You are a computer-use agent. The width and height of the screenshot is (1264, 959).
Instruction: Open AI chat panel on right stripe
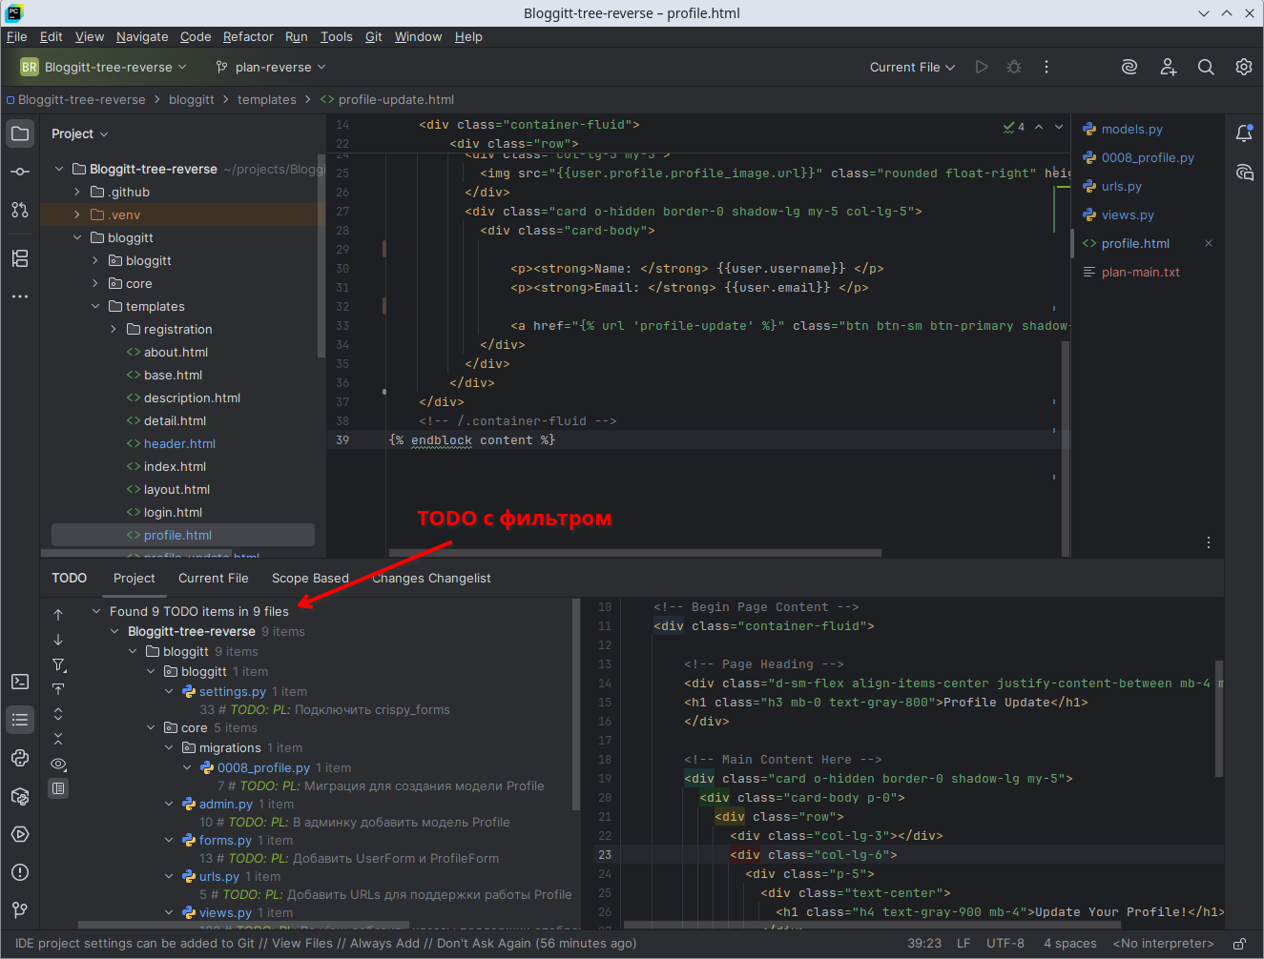1244,172
